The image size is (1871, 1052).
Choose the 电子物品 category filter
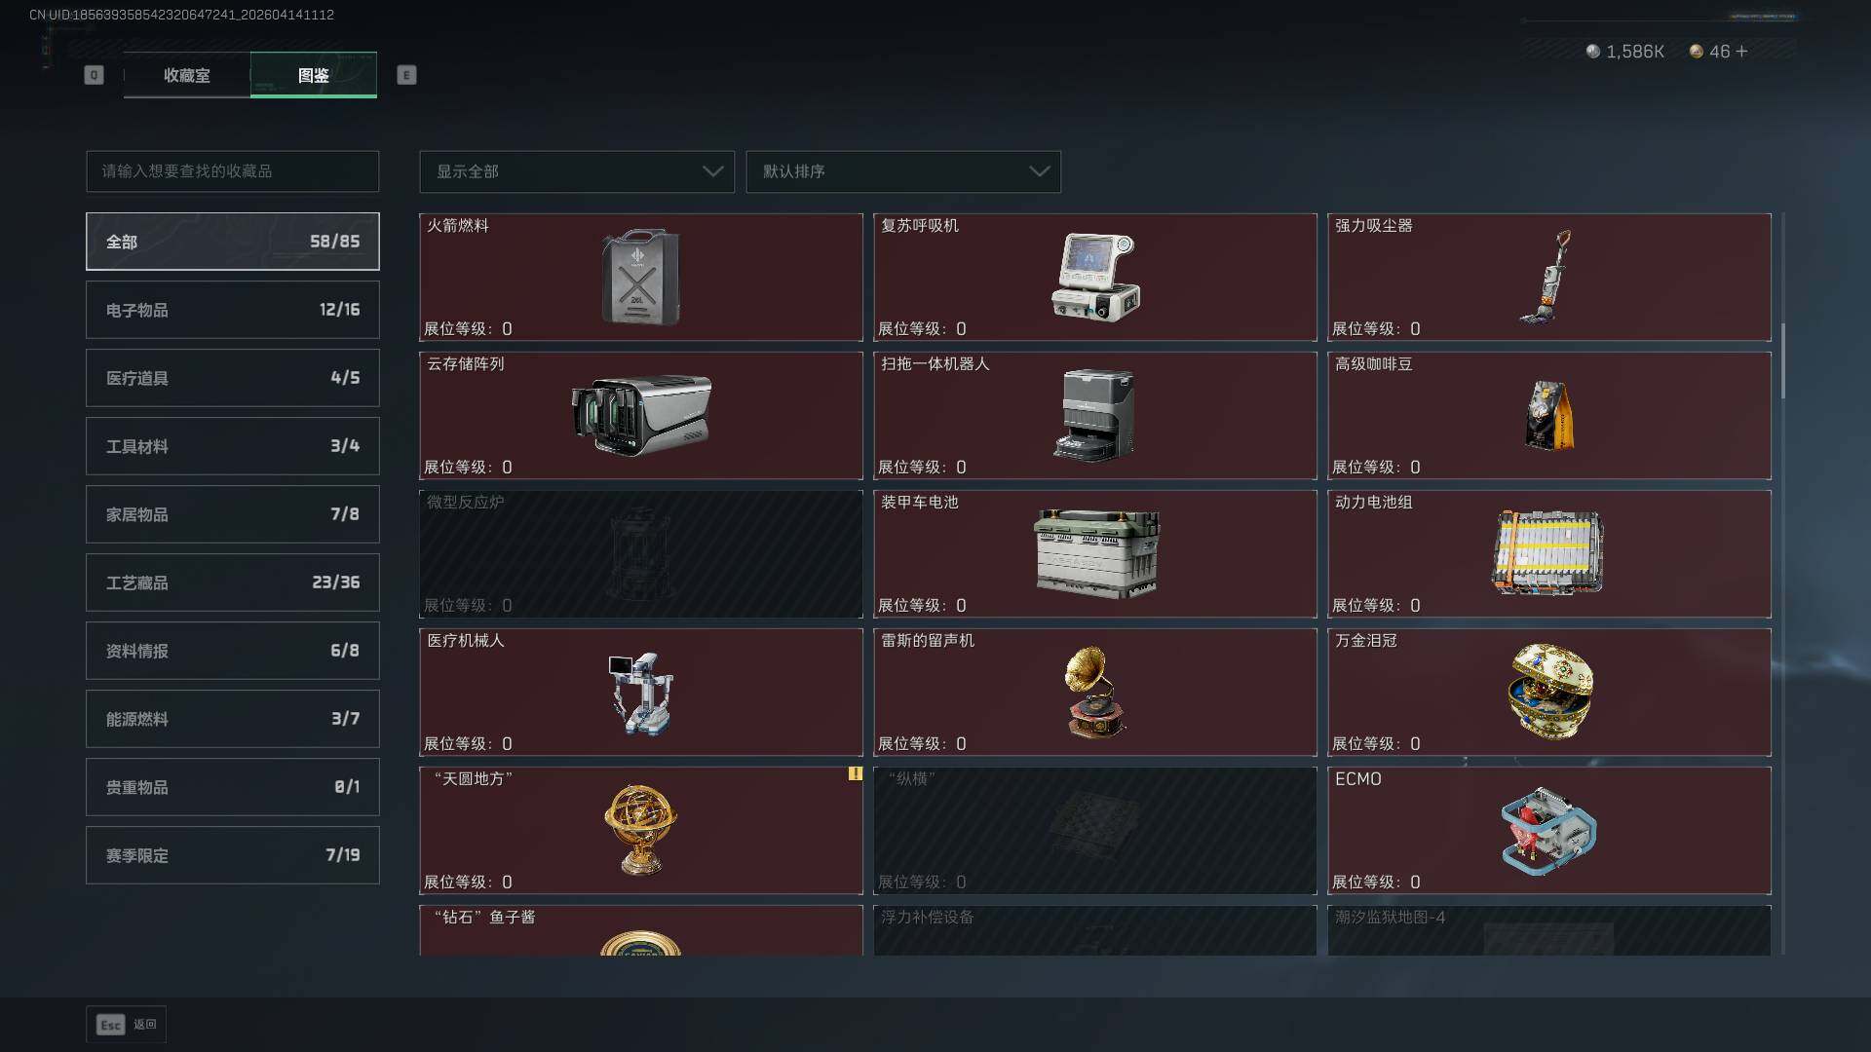pos(233,310)
